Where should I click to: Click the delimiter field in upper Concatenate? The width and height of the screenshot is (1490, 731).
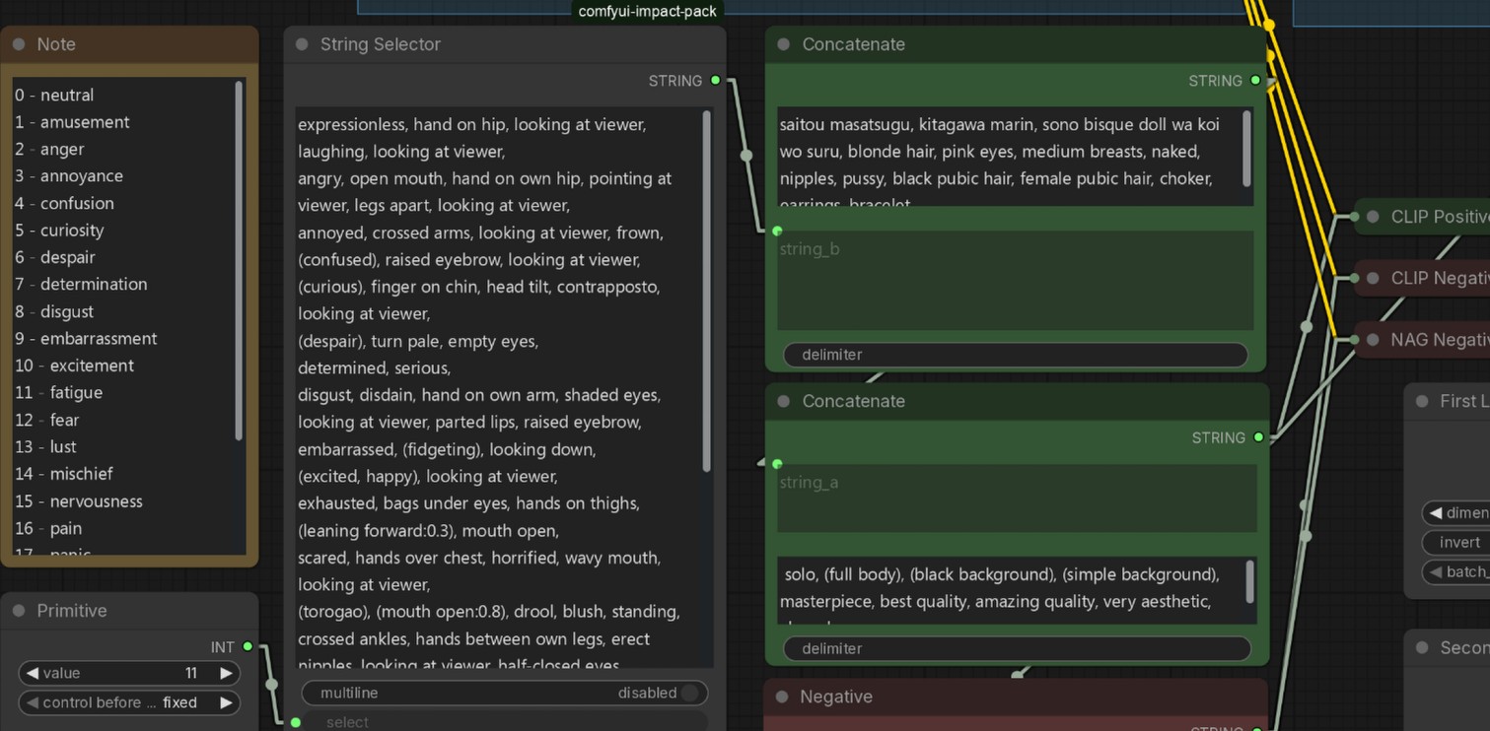(x=1016, y=355)
